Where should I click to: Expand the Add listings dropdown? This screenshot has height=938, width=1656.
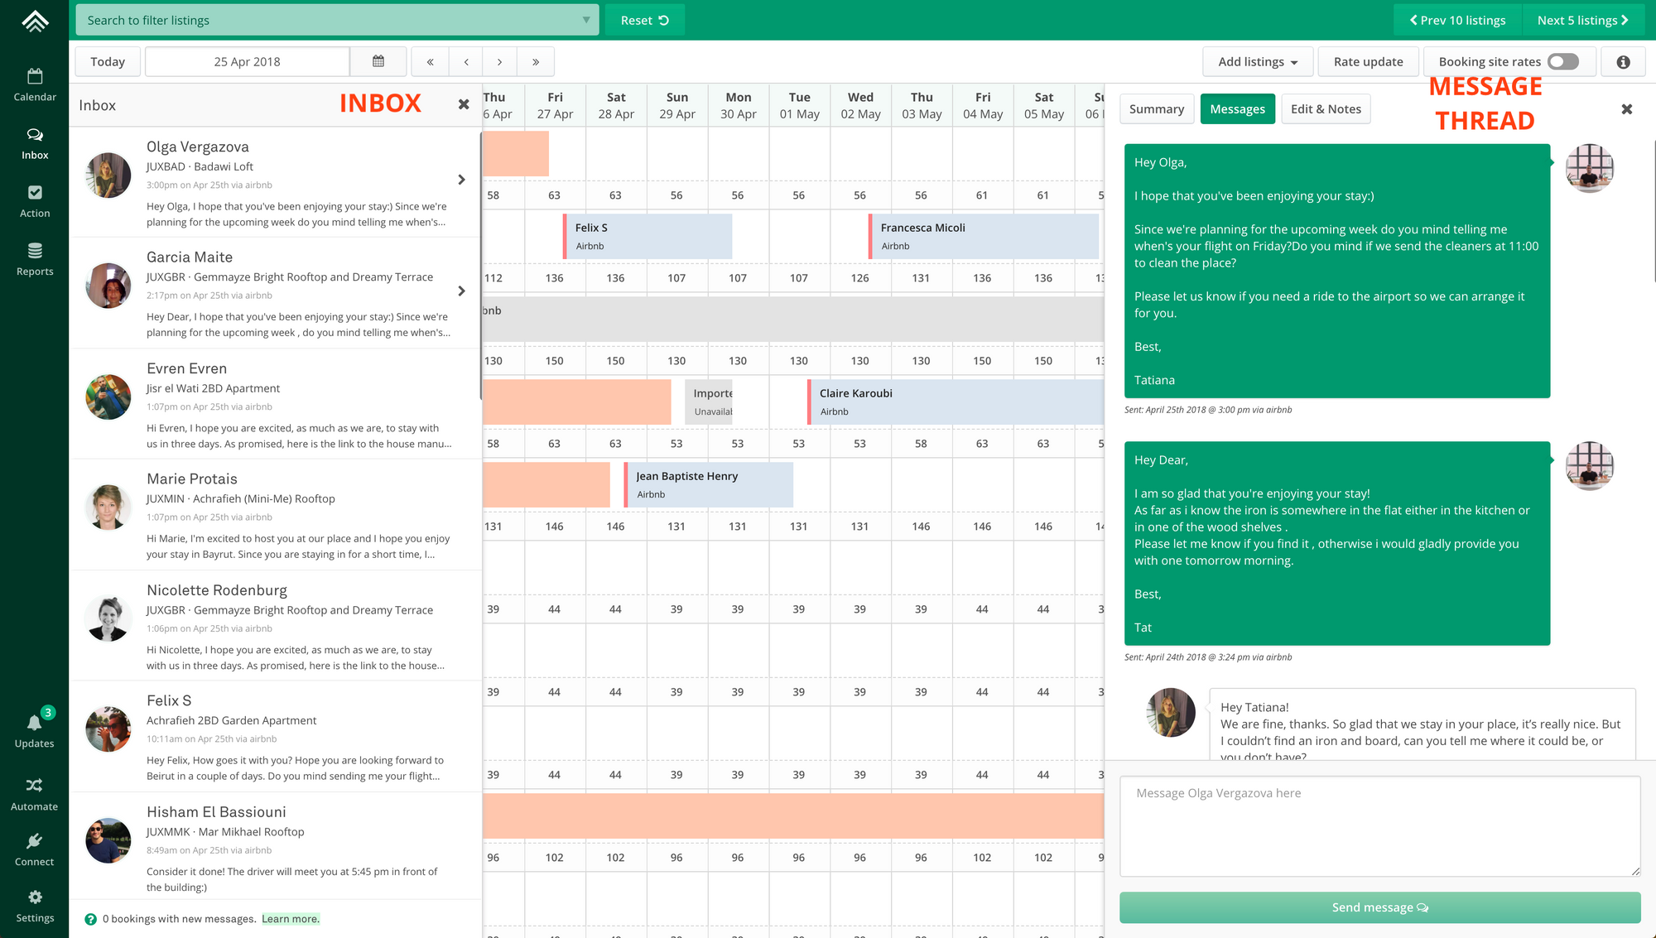(x=1258, y=62)
